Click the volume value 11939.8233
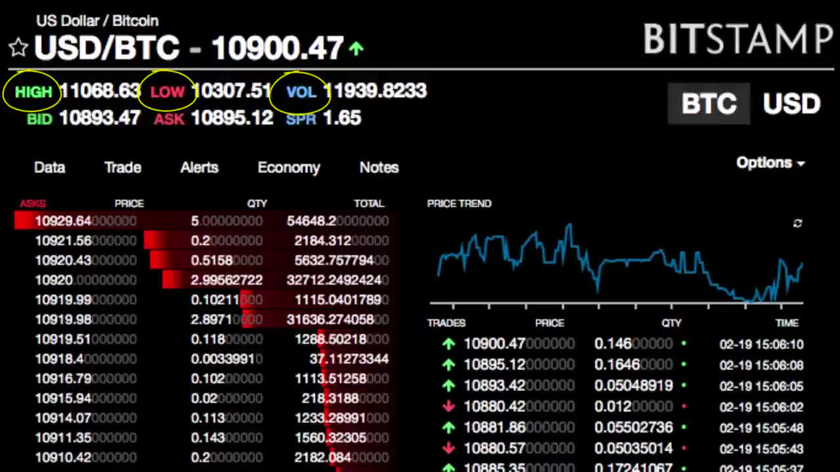The width and height of the screenshot is (840, 472). tap(375, 90)
